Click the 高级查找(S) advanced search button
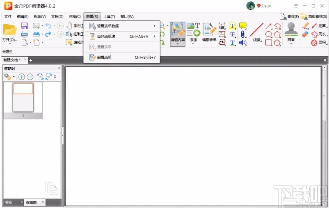The width and height of the screenshot is (329, 208). (314, 16)
